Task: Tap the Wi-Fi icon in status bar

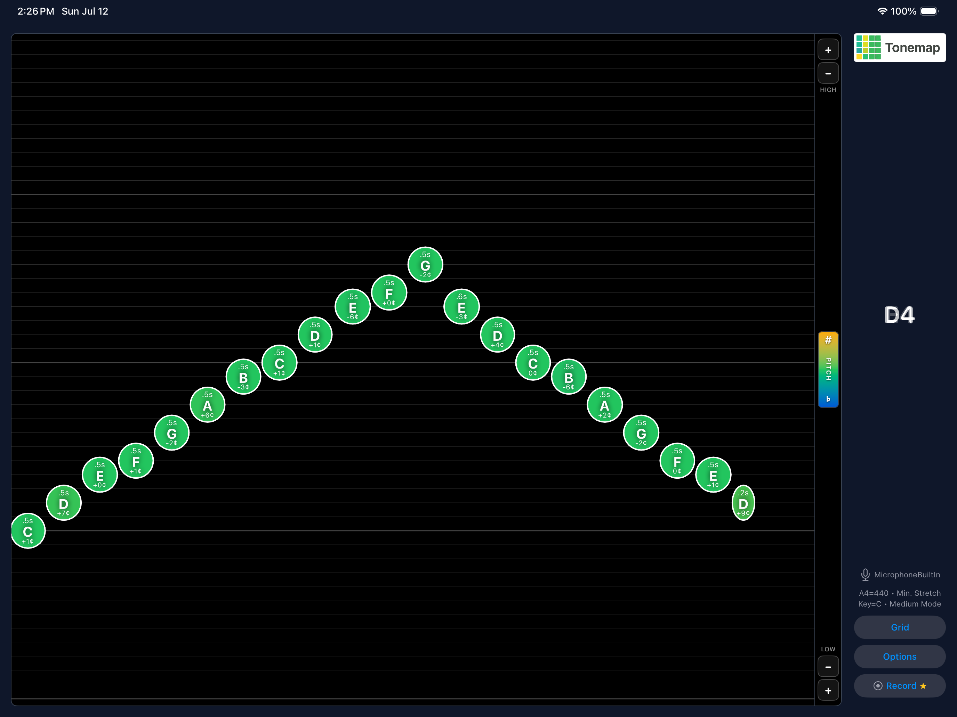Action: click(x=882, y=11)
